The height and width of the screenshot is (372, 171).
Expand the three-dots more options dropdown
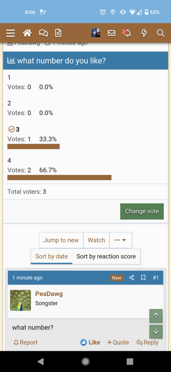121,240
